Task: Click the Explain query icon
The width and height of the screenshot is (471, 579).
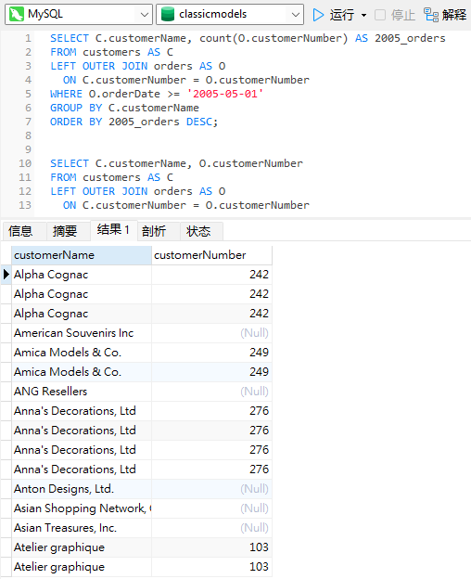Action: click(x=431, y=15)
